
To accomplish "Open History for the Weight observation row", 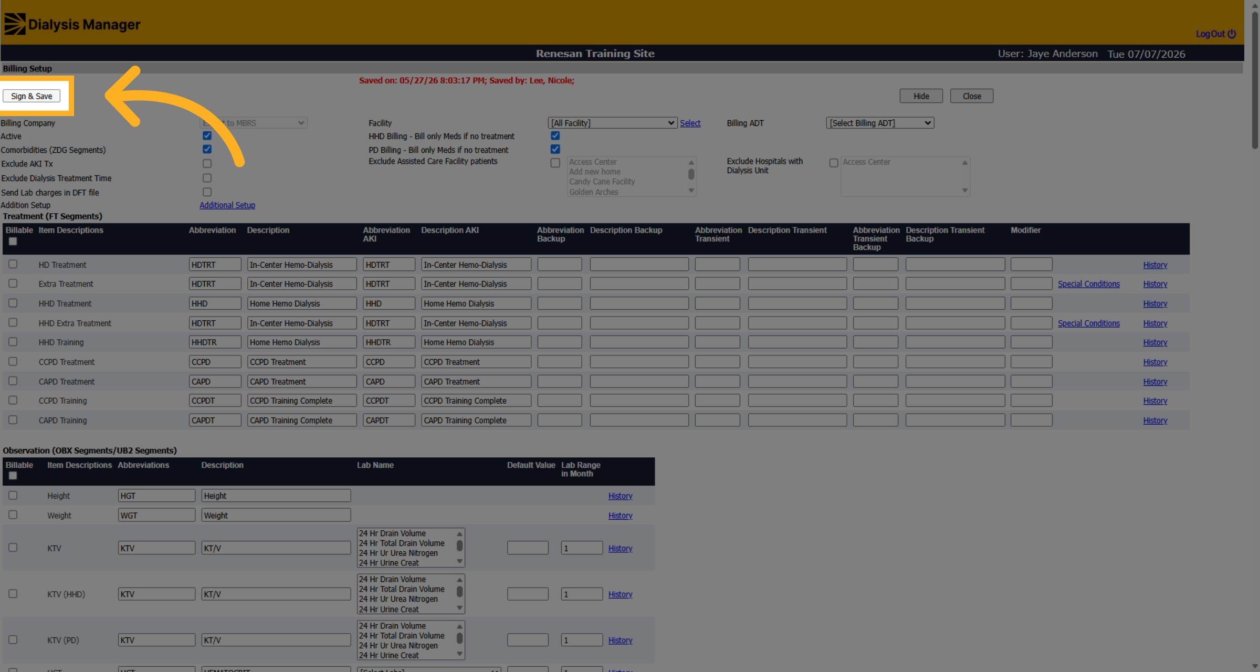I will [x=620, y=516].
